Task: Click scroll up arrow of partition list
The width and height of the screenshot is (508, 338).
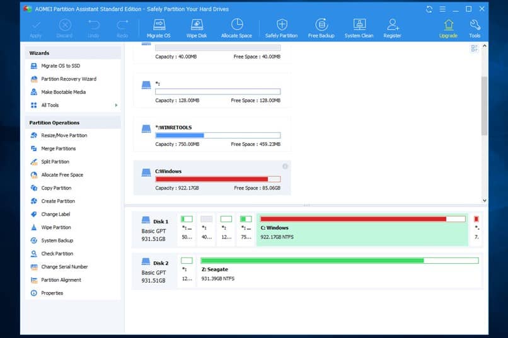Action: tap(484, 46)
